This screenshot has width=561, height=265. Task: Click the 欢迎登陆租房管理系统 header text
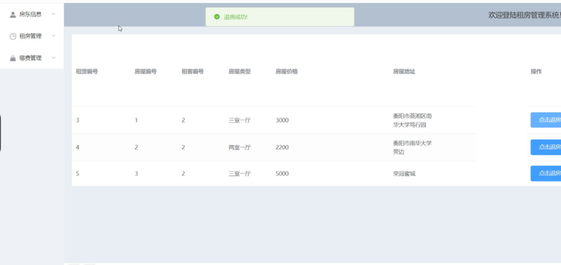click(525, 15)
